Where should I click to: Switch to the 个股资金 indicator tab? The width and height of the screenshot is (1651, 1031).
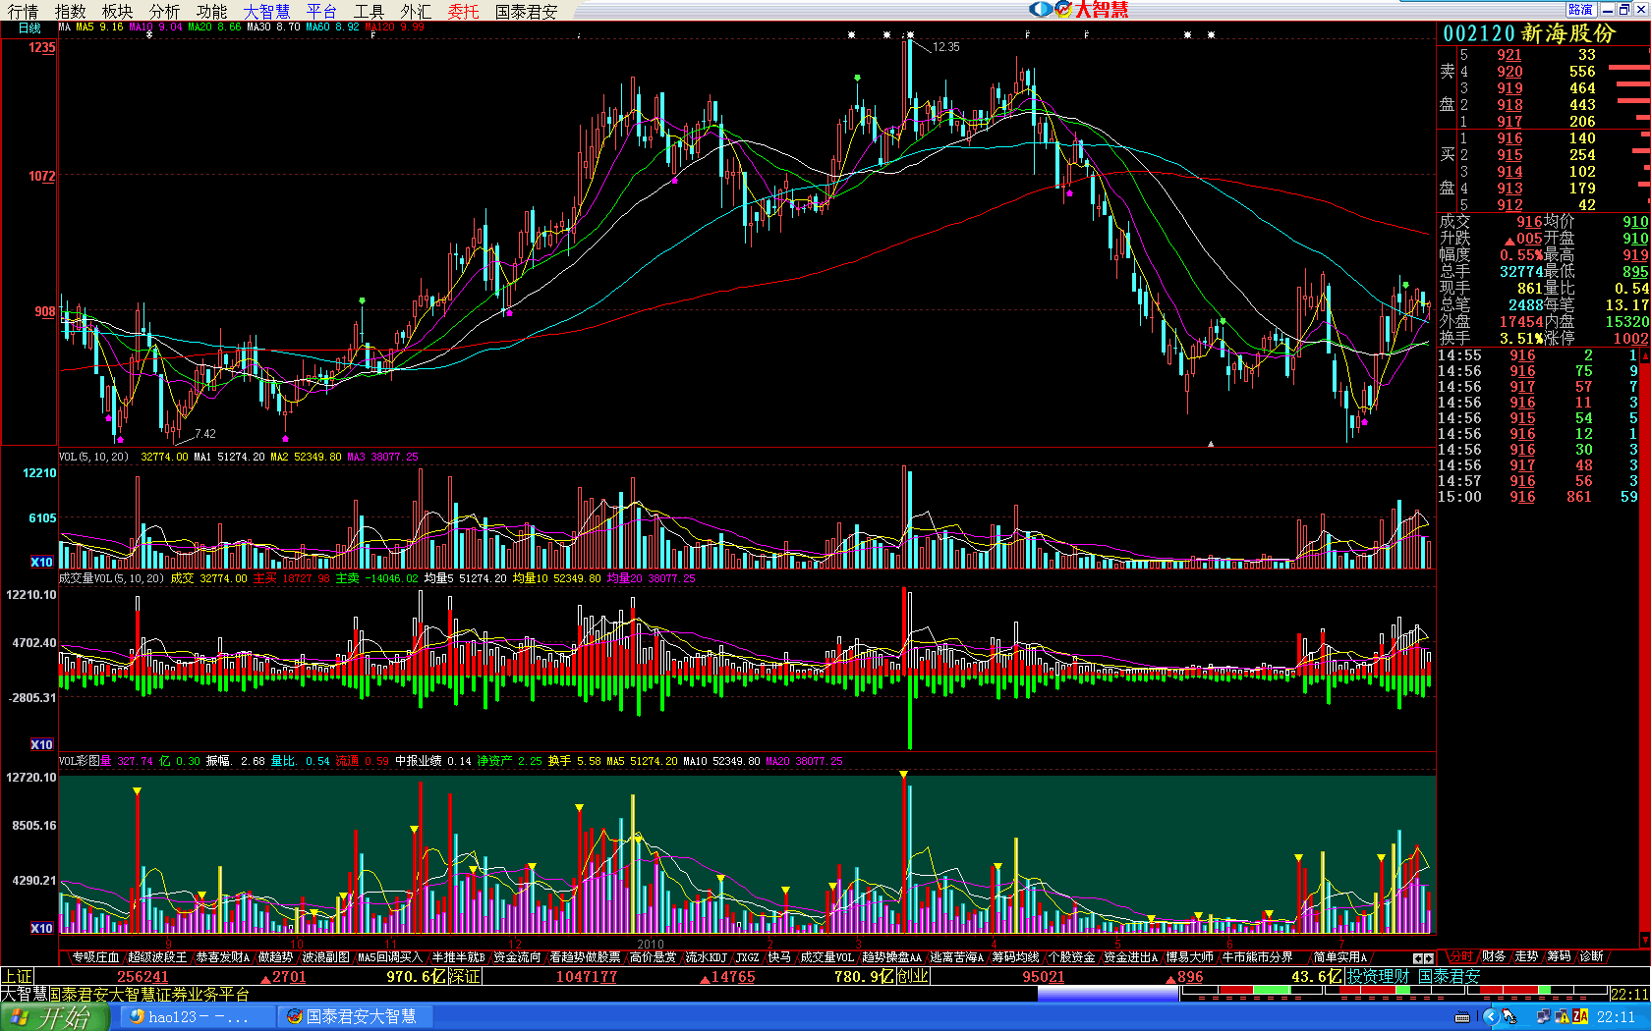click(x=1072, y=957)
